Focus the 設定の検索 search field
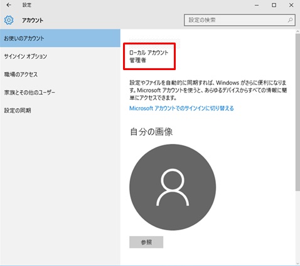Image resolution: width=300 pixels, height=266 pixels. 240,20
